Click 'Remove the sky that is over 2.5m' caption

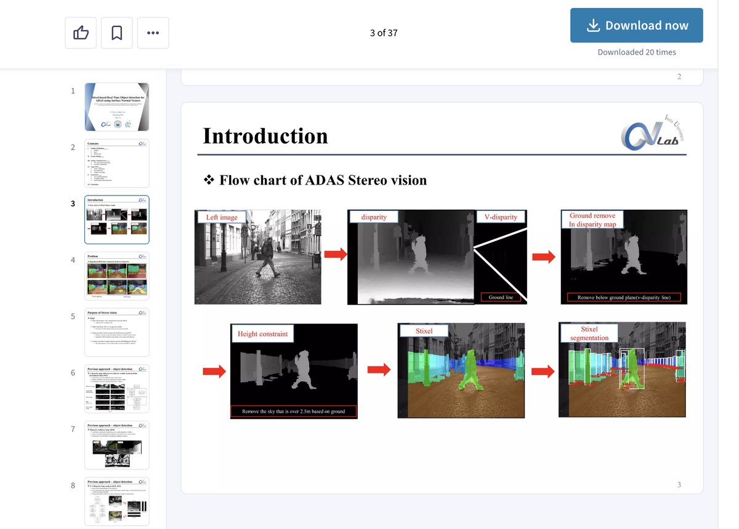pos(294,411)
